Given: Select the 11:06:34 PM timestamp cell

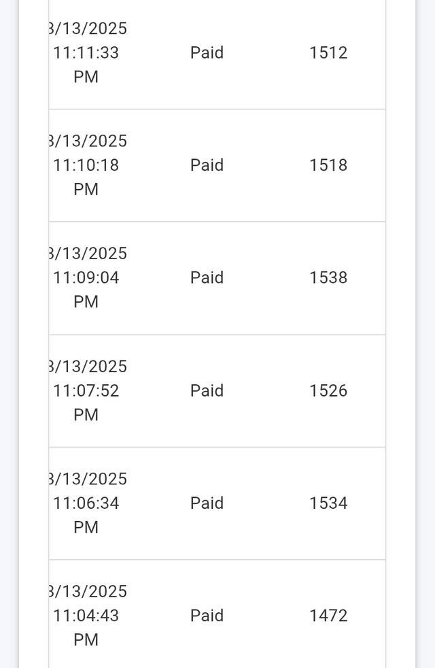Looking at the screenshot, I should (88, 503).
